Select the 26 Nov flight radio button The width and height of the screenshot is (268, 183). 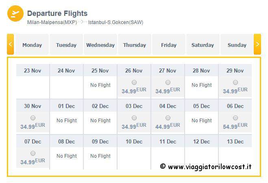click(134, 82)
